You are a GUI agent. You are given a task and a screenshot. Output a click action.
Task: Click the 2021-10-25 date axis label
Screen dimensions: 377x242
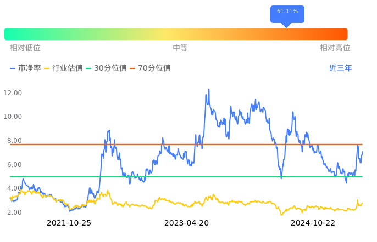69,223
